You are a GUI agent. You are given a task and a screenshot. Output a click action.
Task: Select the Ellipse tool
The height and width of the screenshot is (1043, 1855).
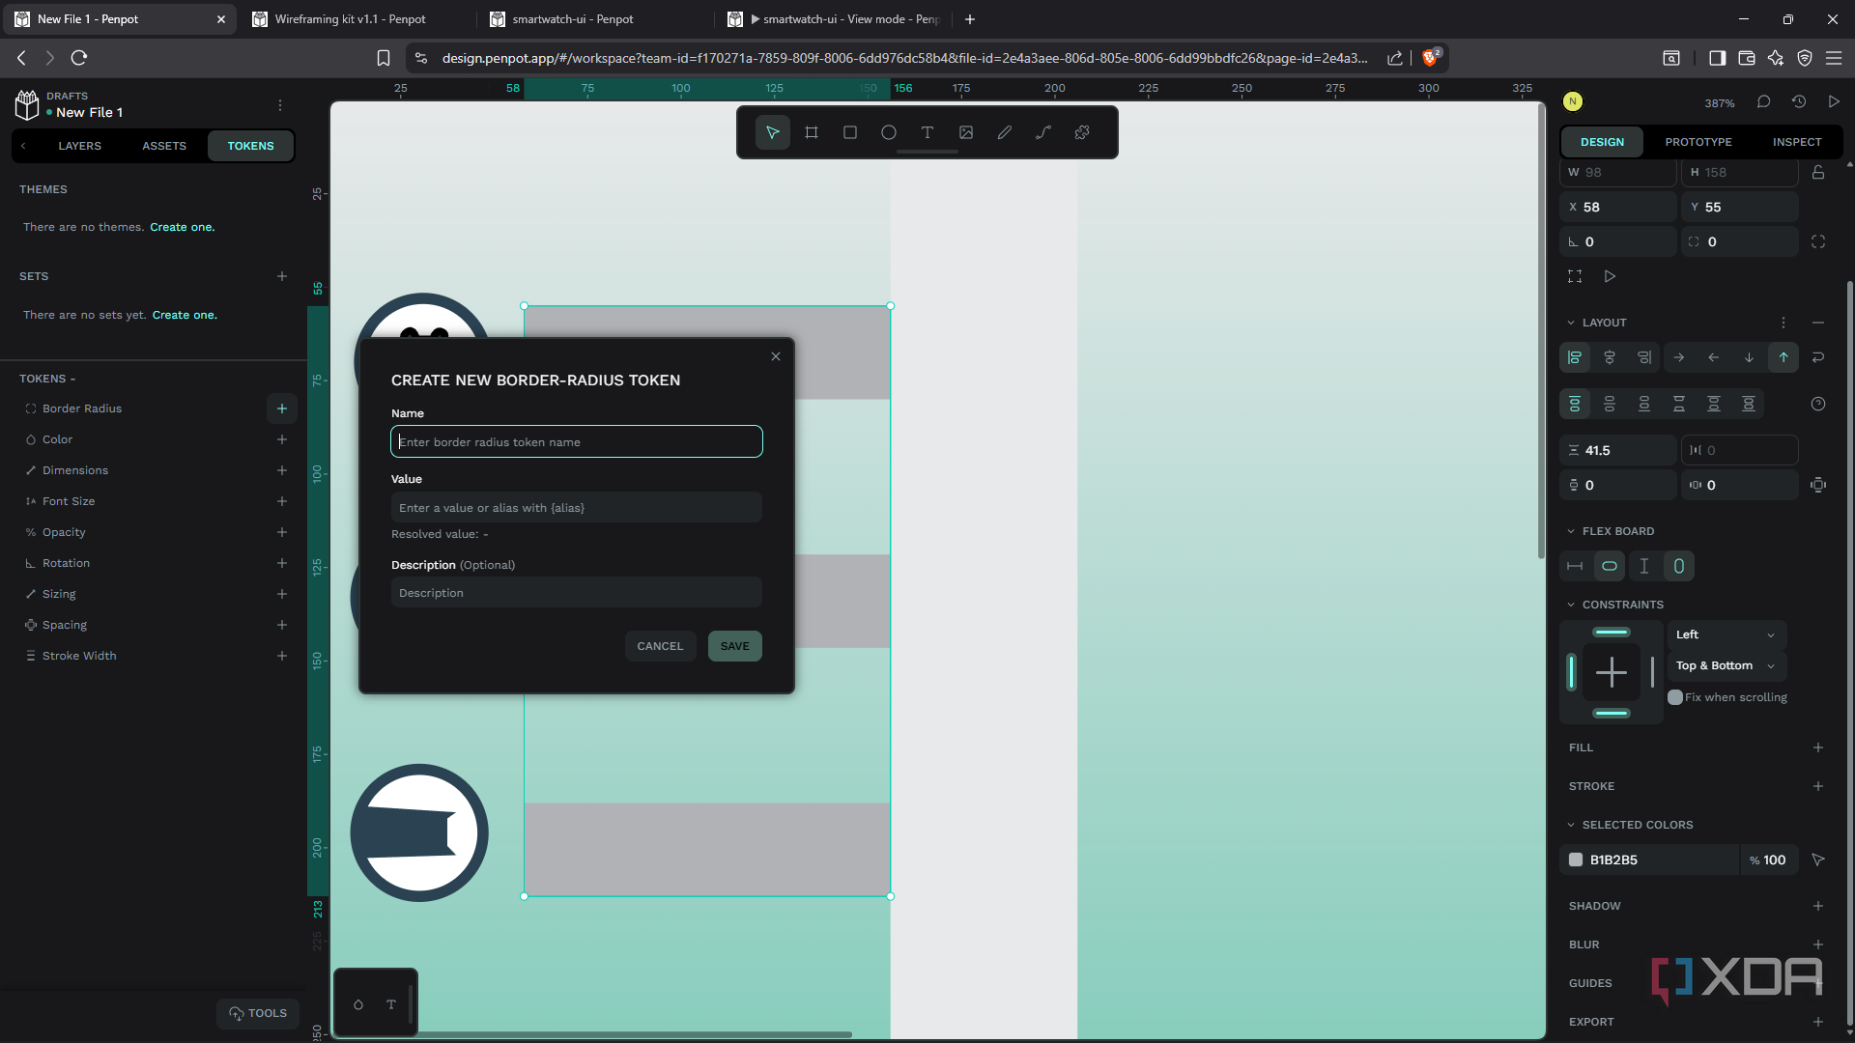point(889,132)
